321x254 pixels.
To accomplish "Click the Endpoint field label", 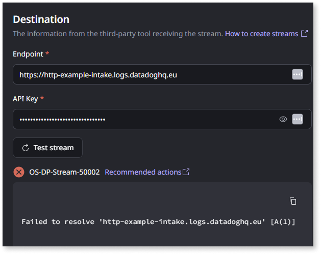I will (x=28, y=54).
